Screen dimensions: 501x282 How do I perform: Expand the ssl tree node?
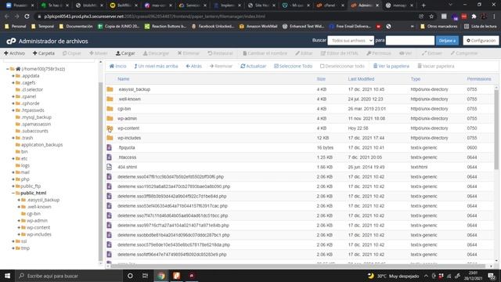pos(13,241)
